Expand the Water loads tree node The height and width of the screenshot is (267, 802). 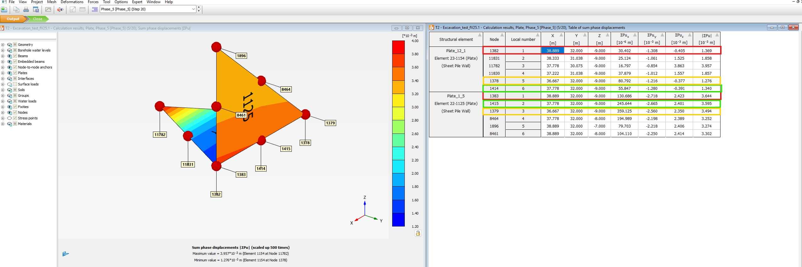click(x=3, y=101)
